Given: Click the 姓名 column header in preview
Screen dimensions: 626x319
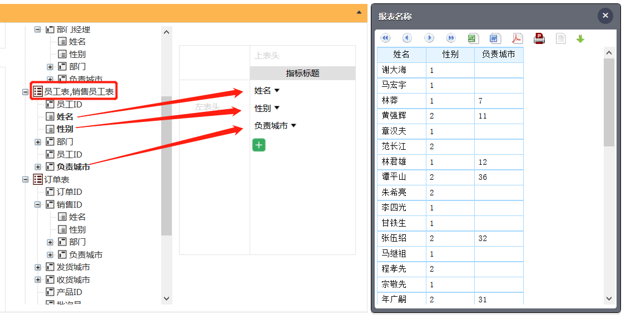Looking at the screenshot, I should [401, 55].
